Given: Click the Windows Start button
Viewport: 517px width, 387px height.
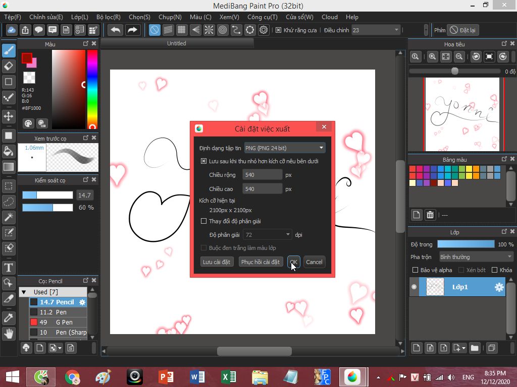Looking at the screenshot, I should point(13,377).
